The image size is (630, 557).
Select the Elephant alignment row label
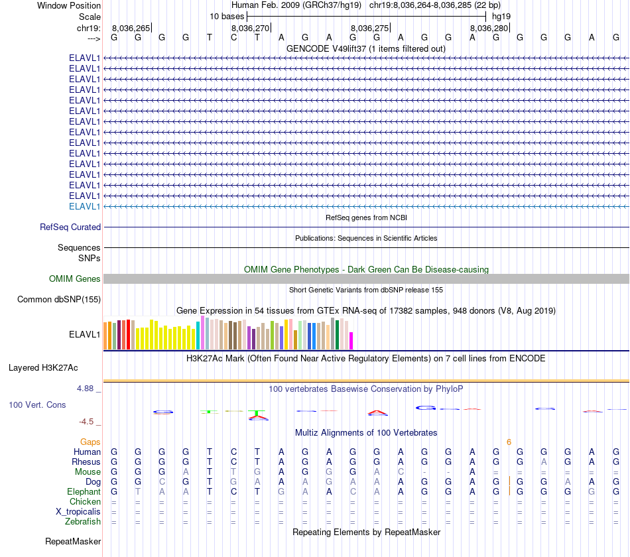[84, 492]
